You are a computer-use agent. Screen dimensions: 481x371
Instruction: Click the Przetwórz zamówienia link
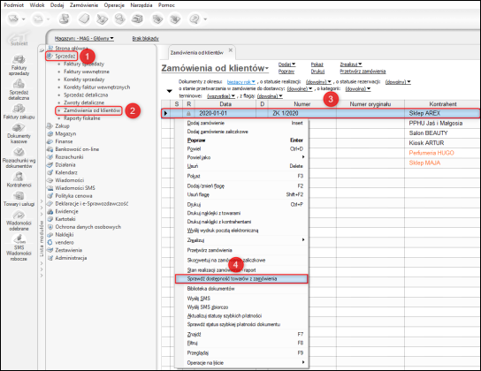[363, 72]
